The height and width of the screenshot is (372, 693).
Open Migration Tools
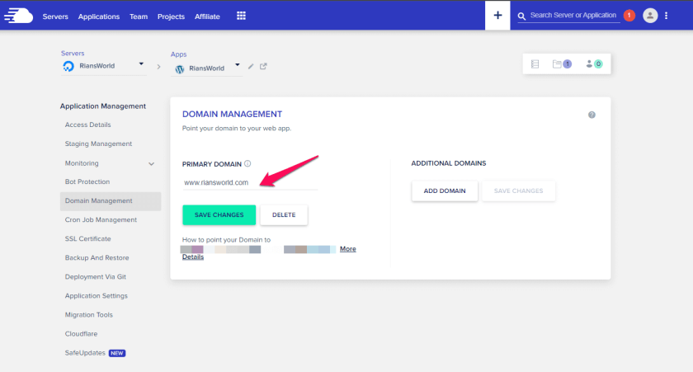tap(89, 314)
